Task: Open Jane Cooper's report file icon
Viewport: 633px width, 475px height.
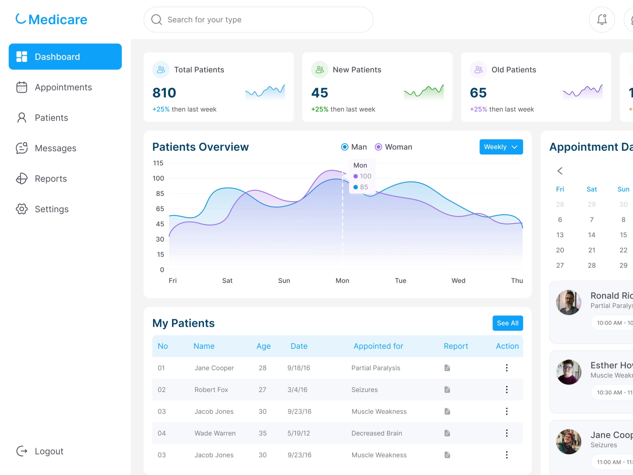Action: 447,368
